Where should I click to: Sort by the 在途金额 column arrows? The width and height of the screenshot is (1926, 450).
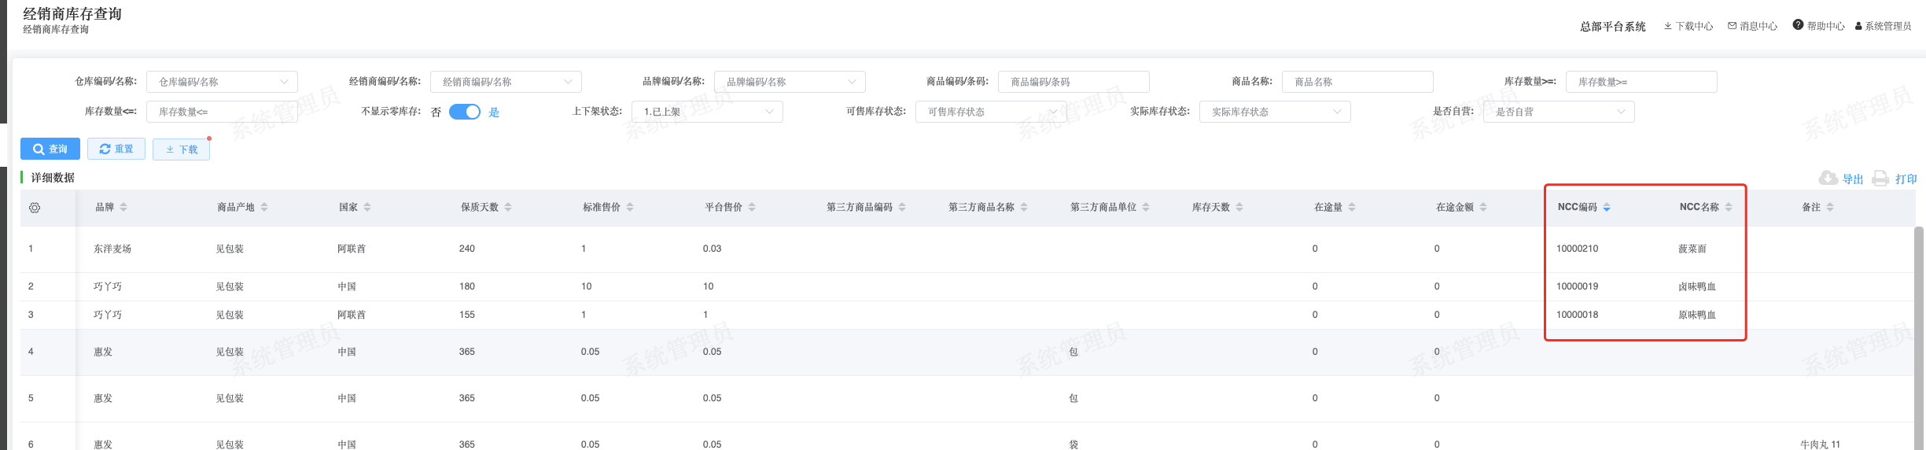[x=1483, y=207]
